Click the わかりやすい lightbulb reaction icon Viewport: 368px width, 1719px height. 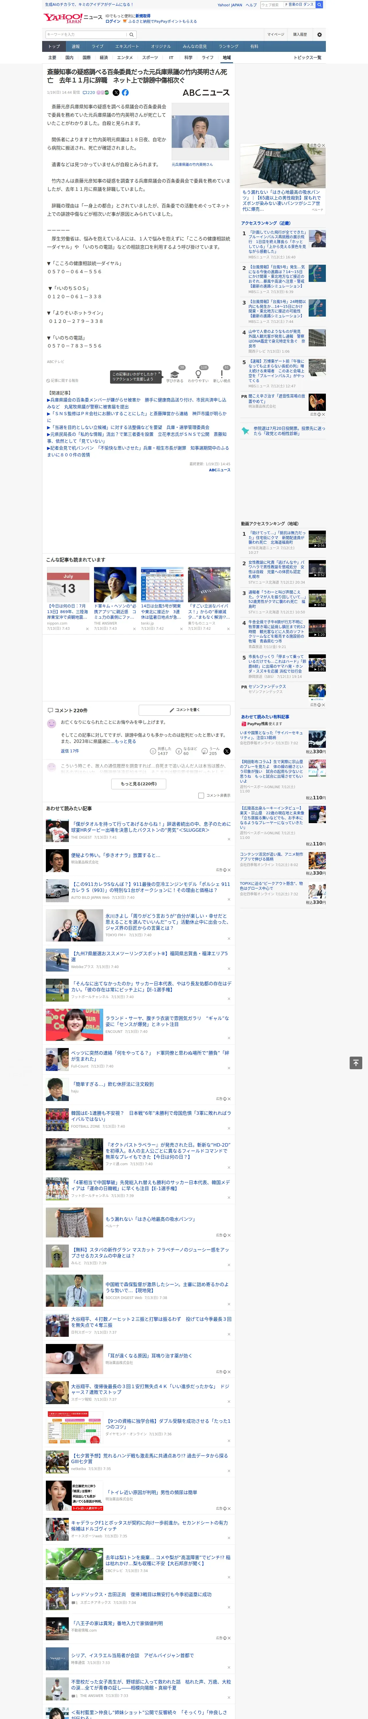coord(198,374)
